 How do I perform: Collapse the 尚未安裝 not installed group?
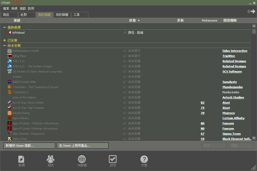coord(4,46)
